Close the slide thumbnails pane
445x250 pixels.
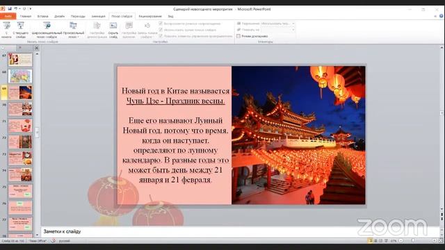click(37, 48)
